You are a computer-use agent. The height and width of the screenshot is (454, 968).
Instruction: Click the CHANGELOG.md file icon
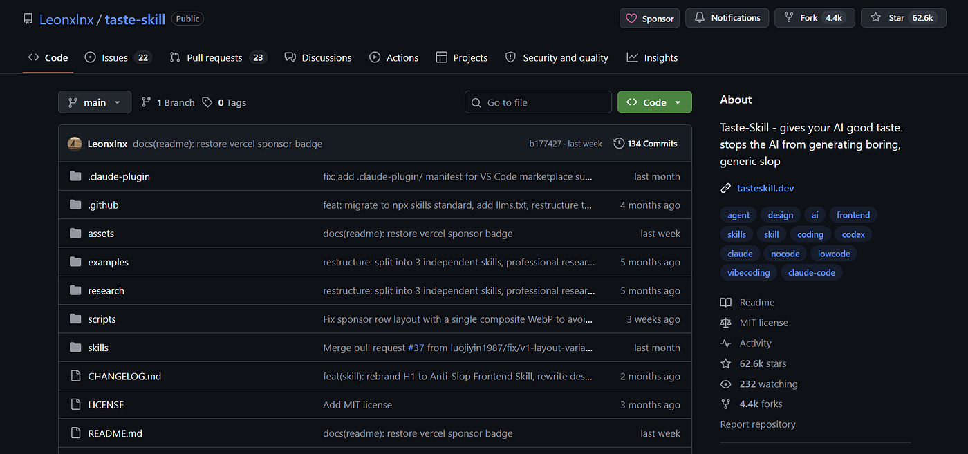(x=75, y=376)
